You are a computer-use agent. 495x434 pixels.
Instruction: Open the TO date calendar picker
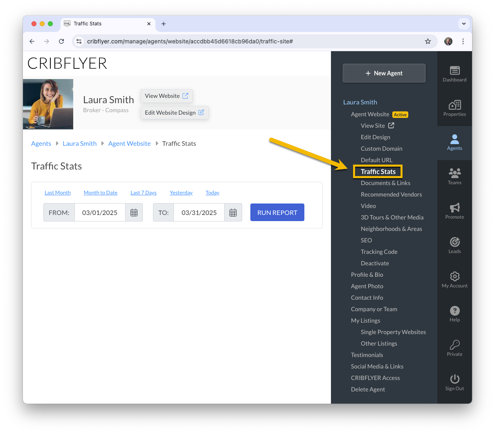(233, 212)
